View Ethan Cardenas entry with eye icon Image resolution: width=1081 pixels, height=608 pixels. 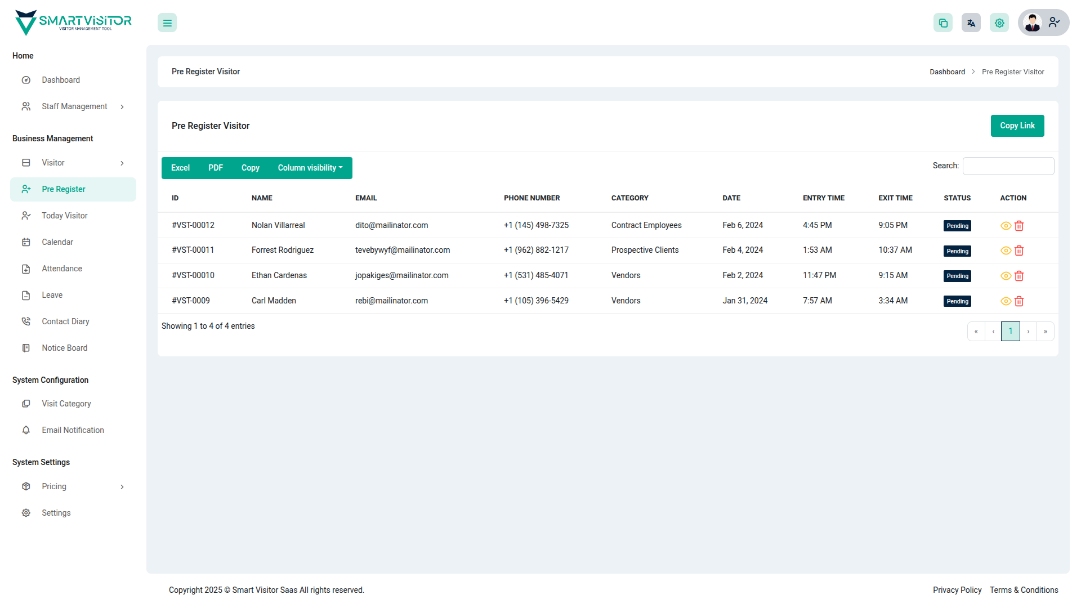1006,276
